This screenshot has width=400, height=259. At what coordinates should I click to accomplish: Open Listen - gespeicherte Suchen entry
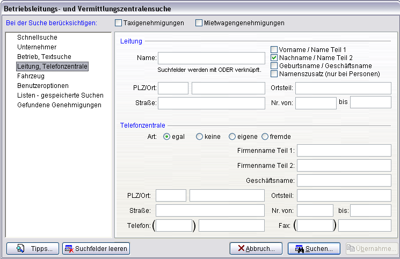click(x=60, y=95)
